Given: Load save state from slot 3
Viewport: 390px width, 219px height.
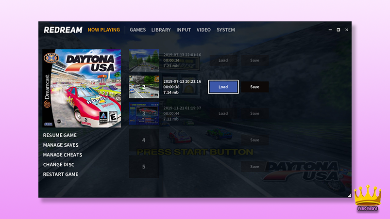Looking at the screenshot, I should (223, 113).
